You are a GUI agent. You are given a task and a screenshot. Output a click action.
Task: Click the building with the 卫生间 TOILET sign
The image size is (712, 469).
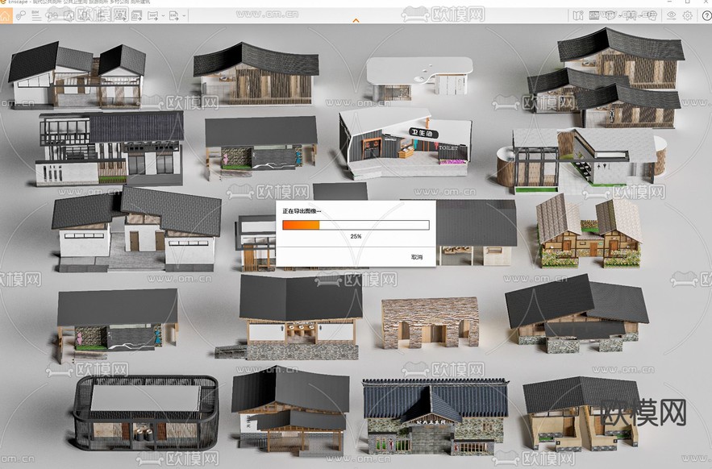406,143
